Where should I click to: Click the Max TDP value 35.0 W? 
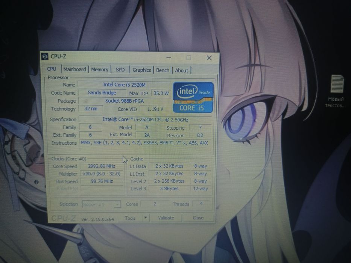(161, 93)
